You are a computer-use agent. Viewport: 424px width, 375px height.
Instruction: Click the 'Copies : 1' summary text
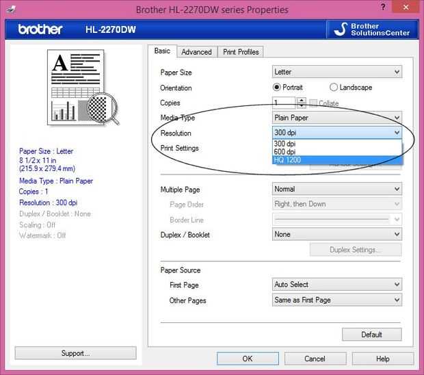[34, 192]
